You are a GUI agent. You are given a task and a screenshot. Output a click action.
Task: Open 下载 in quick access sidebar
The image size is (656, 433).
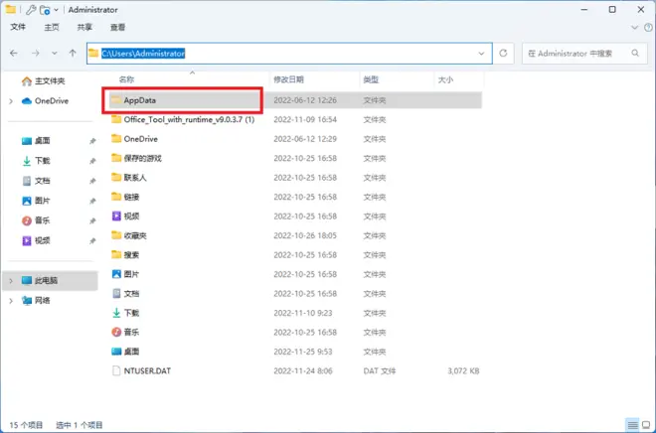point(37,161)
